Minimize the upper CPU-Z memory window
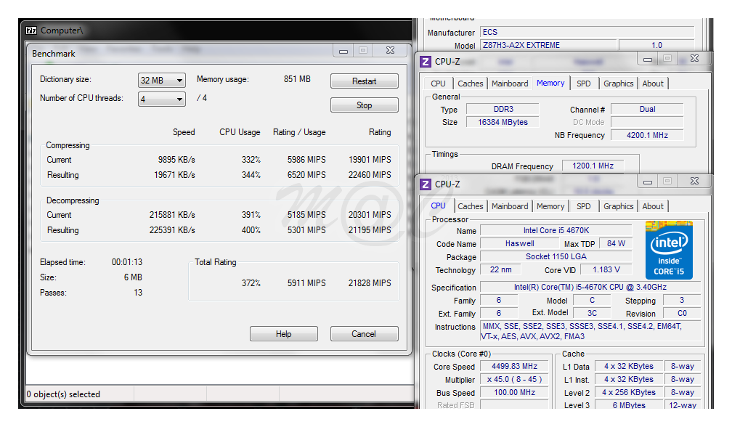The width and height of the screenshot is (732, 427). point(647,58)
